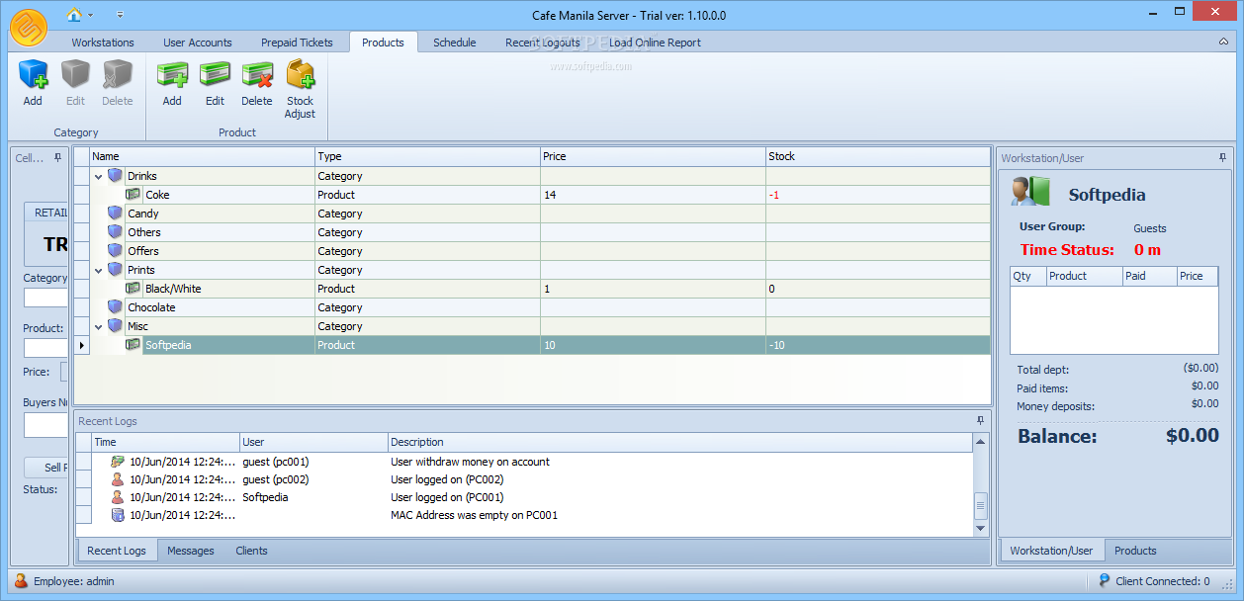Screen dimensions: 1244x601
Task: Click the Black/White price cell
Action: pos(653,289)
